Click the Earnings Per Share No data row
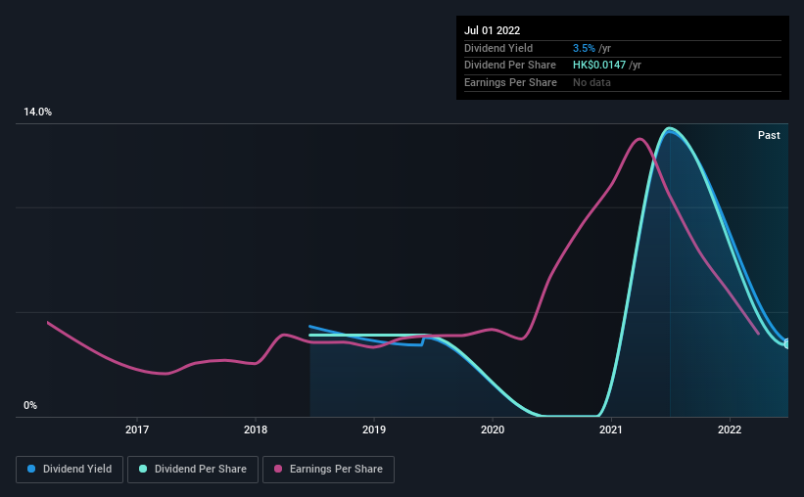 coord(623,82)
